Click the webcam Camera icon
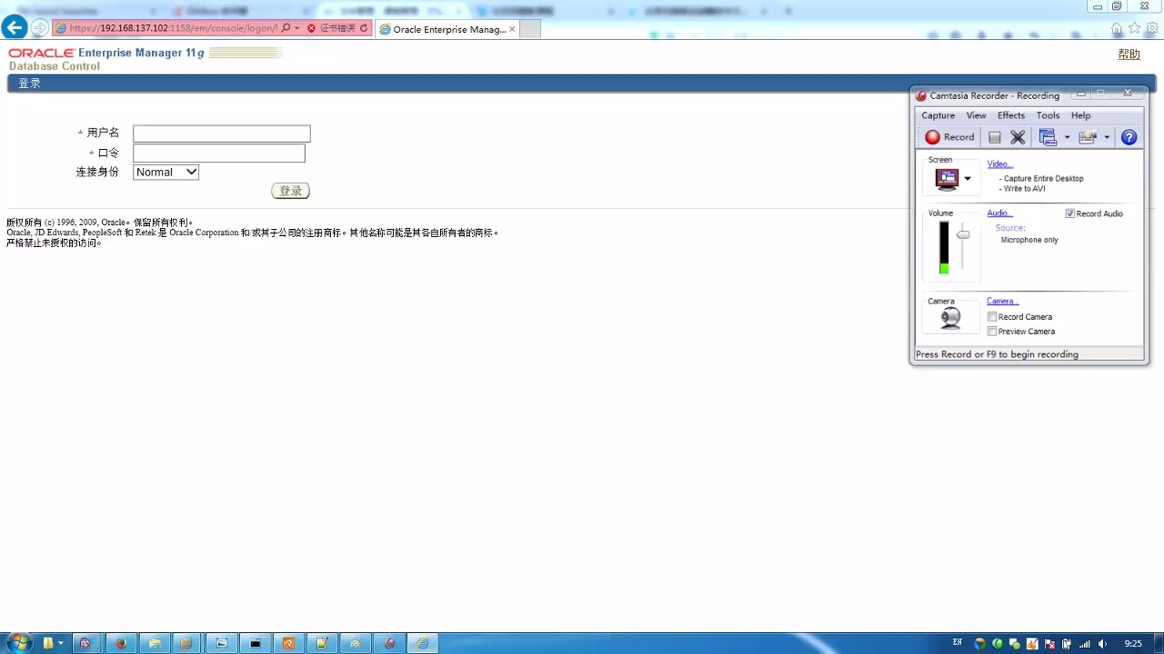Screen dimensions: 1164x654 (x=950, y=318)
